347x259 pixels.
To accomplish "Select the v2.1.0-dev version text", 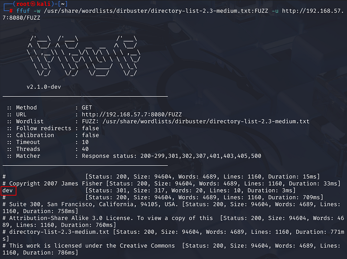I will tap(43, 87).
